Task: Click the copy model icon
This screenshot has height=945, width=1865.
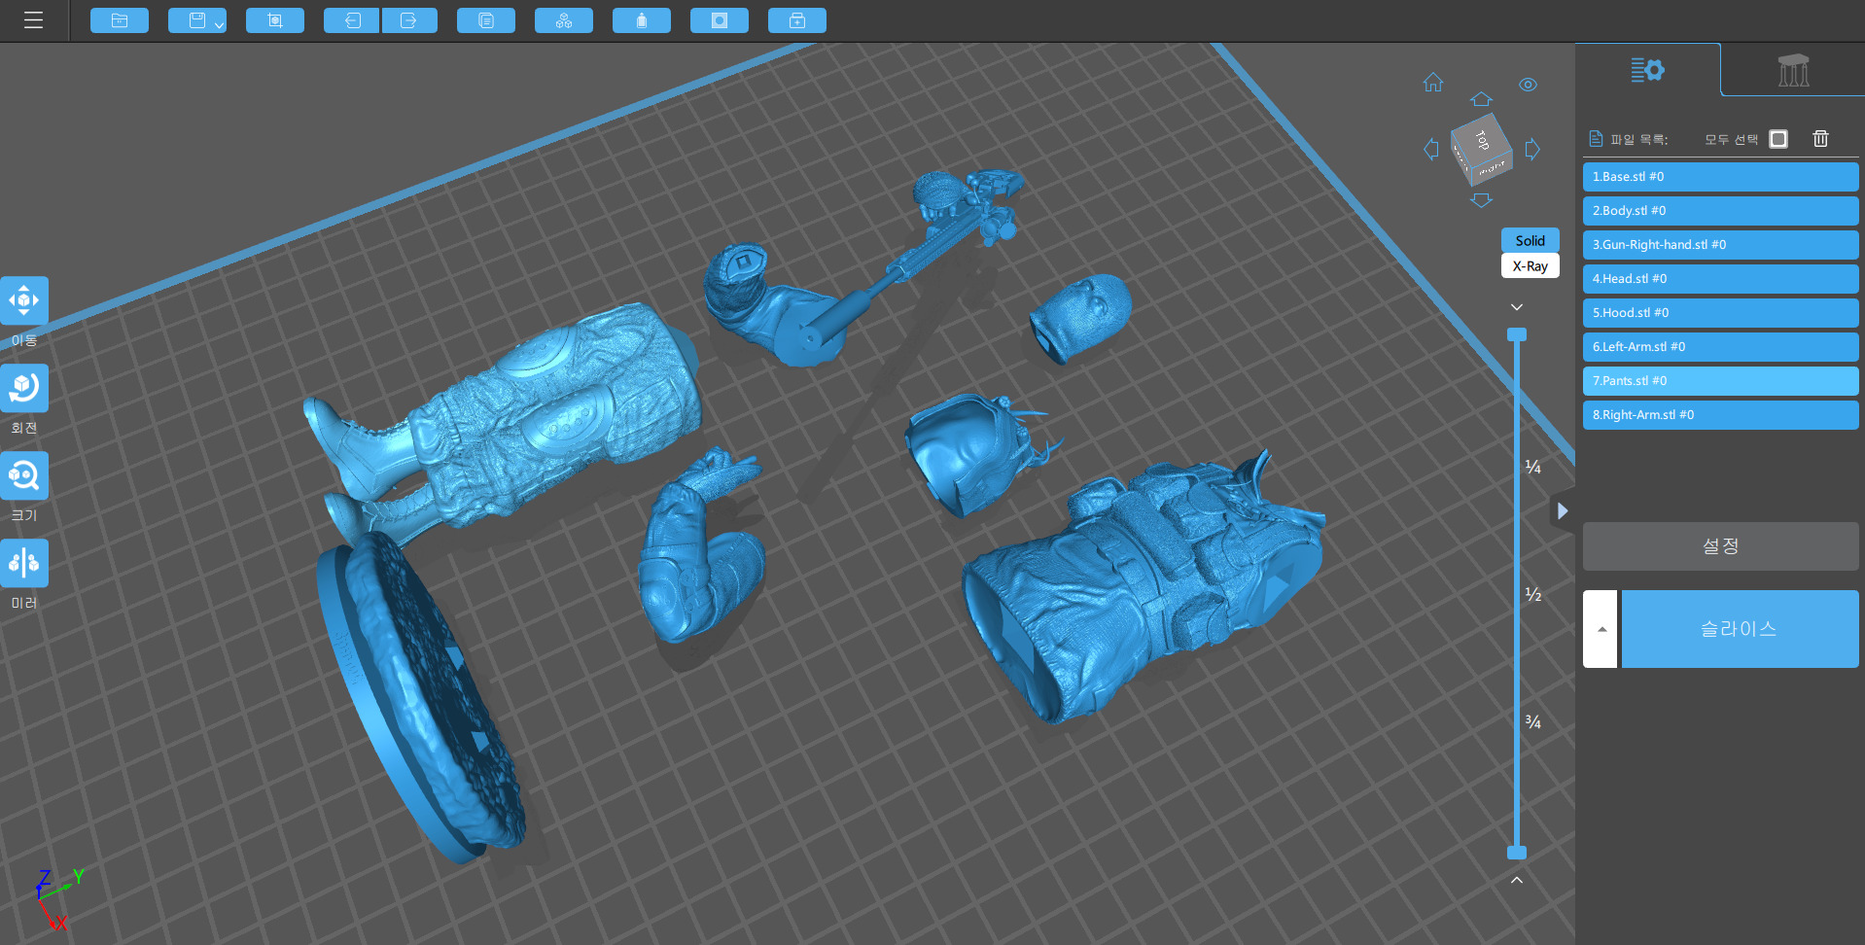Action: click(x=486, y=20)
